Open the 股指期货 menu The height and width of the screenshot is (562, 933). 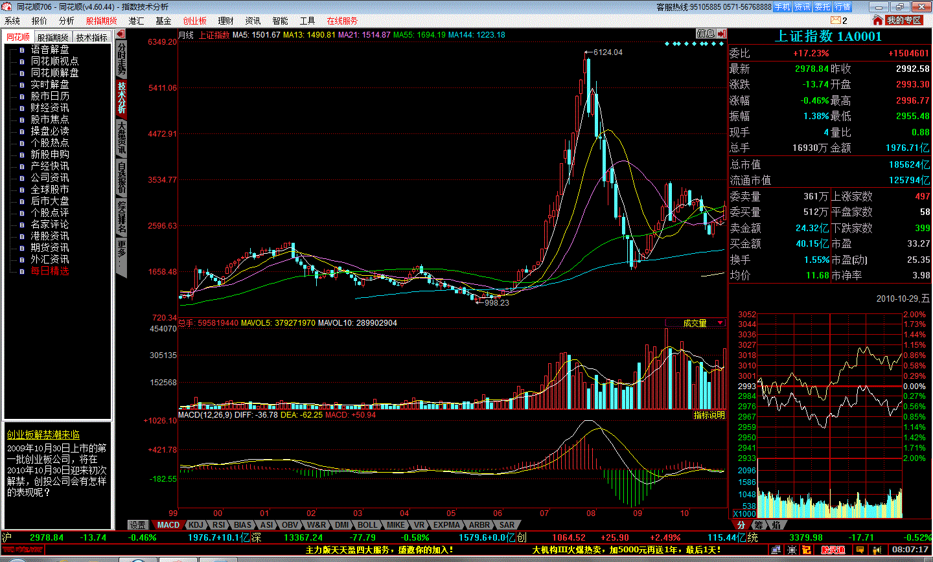(x=102, y=21)
